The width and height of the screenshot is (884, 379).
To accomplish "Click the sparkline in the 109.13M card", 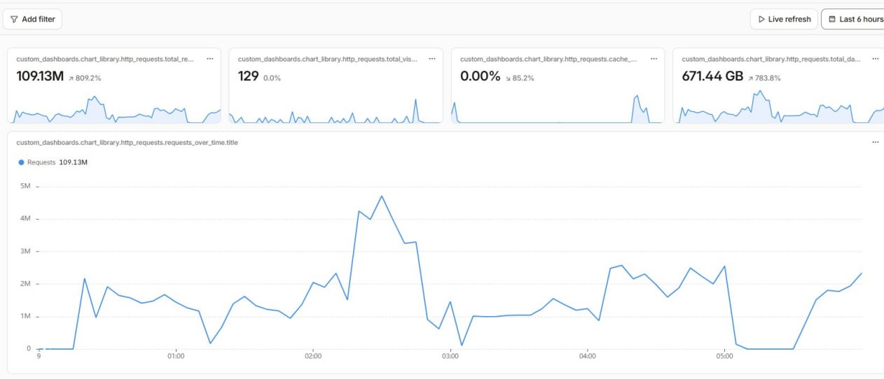I will coord(114,109).
